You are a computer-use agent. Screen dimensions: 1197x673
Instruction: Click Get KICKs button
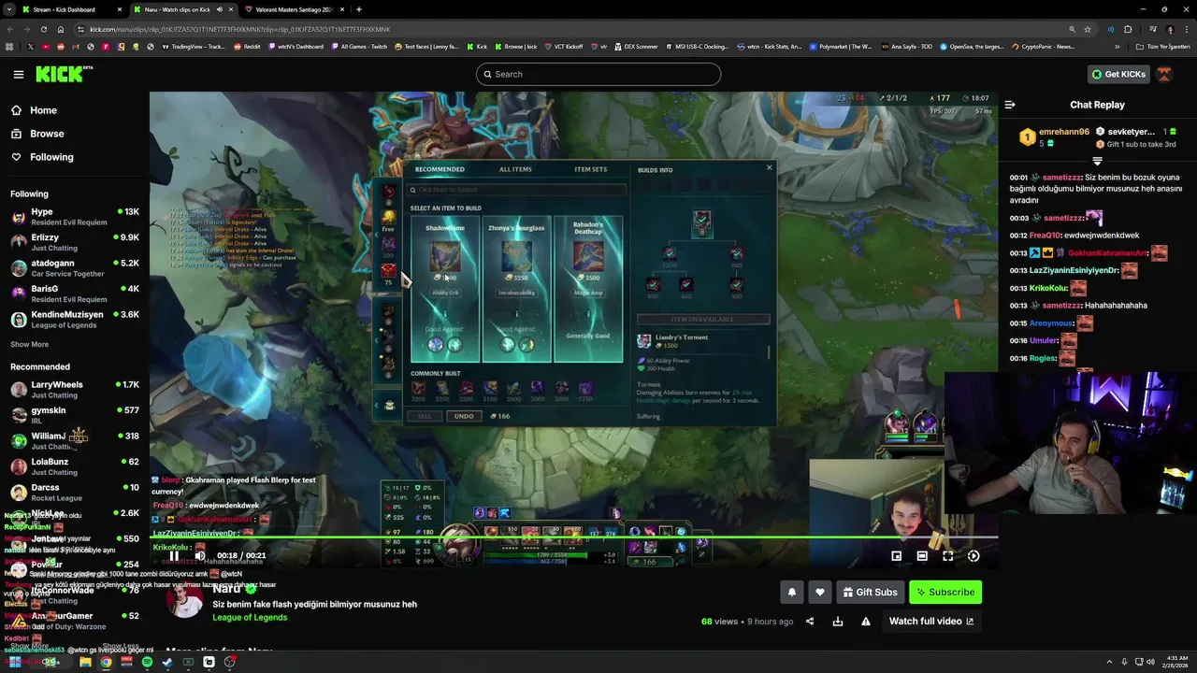[x=1118, y=74]
